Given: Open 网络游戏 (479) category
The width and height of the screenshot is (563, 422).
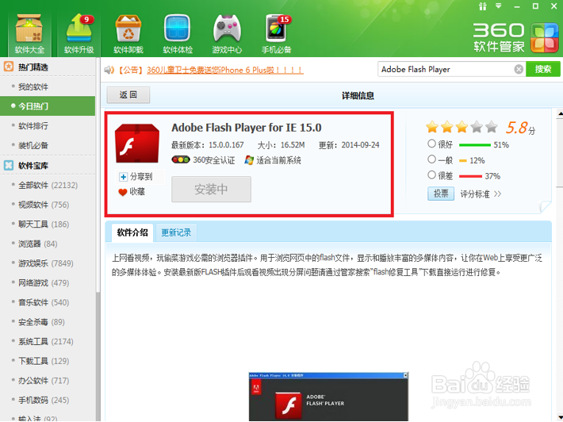Looking at the screenshot, I should (44, 283).
